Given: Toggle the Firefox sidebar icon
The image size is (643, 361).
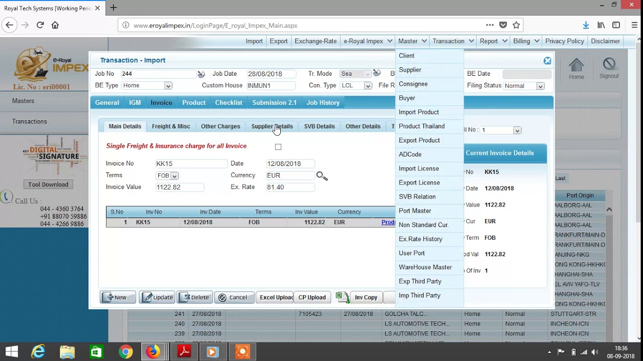Looking at the screenshot, I should 616,25.
